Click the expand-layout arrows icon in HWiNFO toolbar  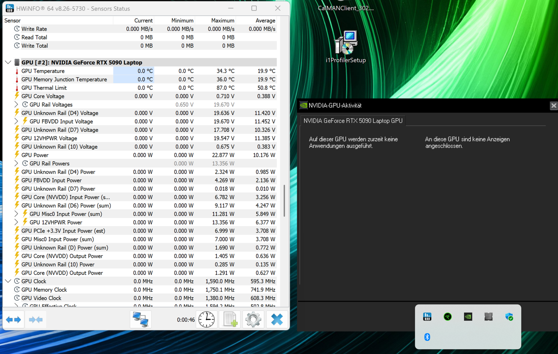(14, 319)
